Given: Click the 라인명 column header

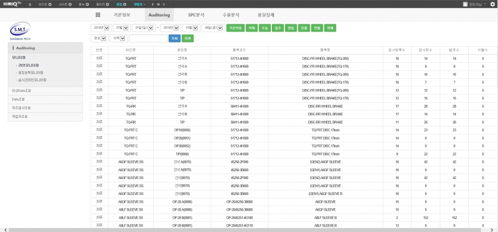Looking at the screenshot, I should pos(131,50).
